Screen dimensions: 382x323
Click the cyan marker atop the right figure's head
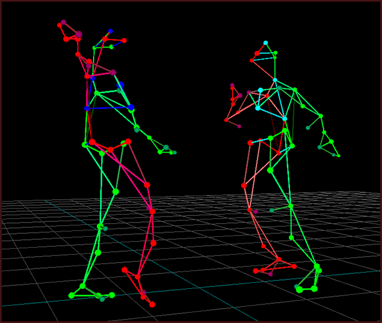point(266,43)
